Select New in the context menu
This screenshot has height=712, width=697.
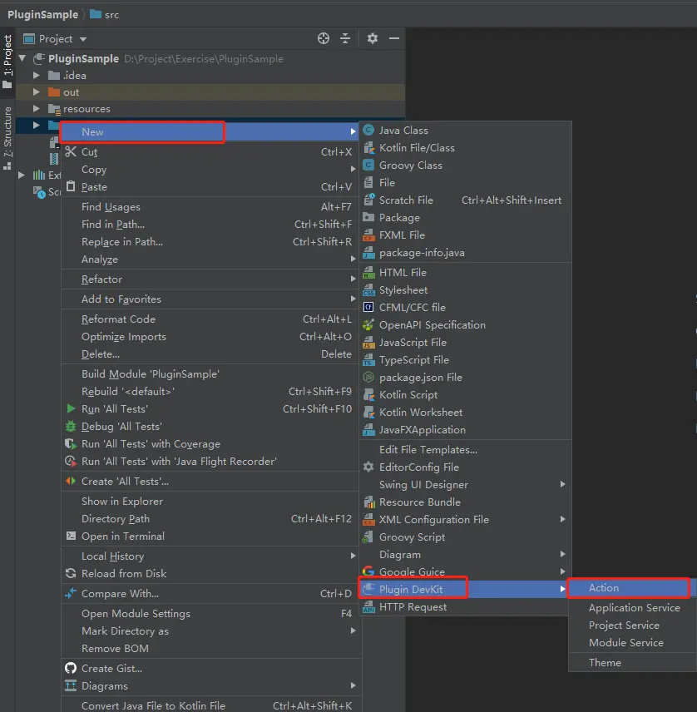pos(210,132)
